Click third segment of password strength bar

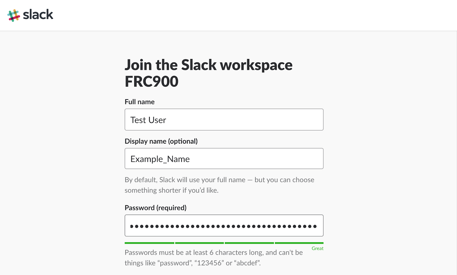[249, 243]
